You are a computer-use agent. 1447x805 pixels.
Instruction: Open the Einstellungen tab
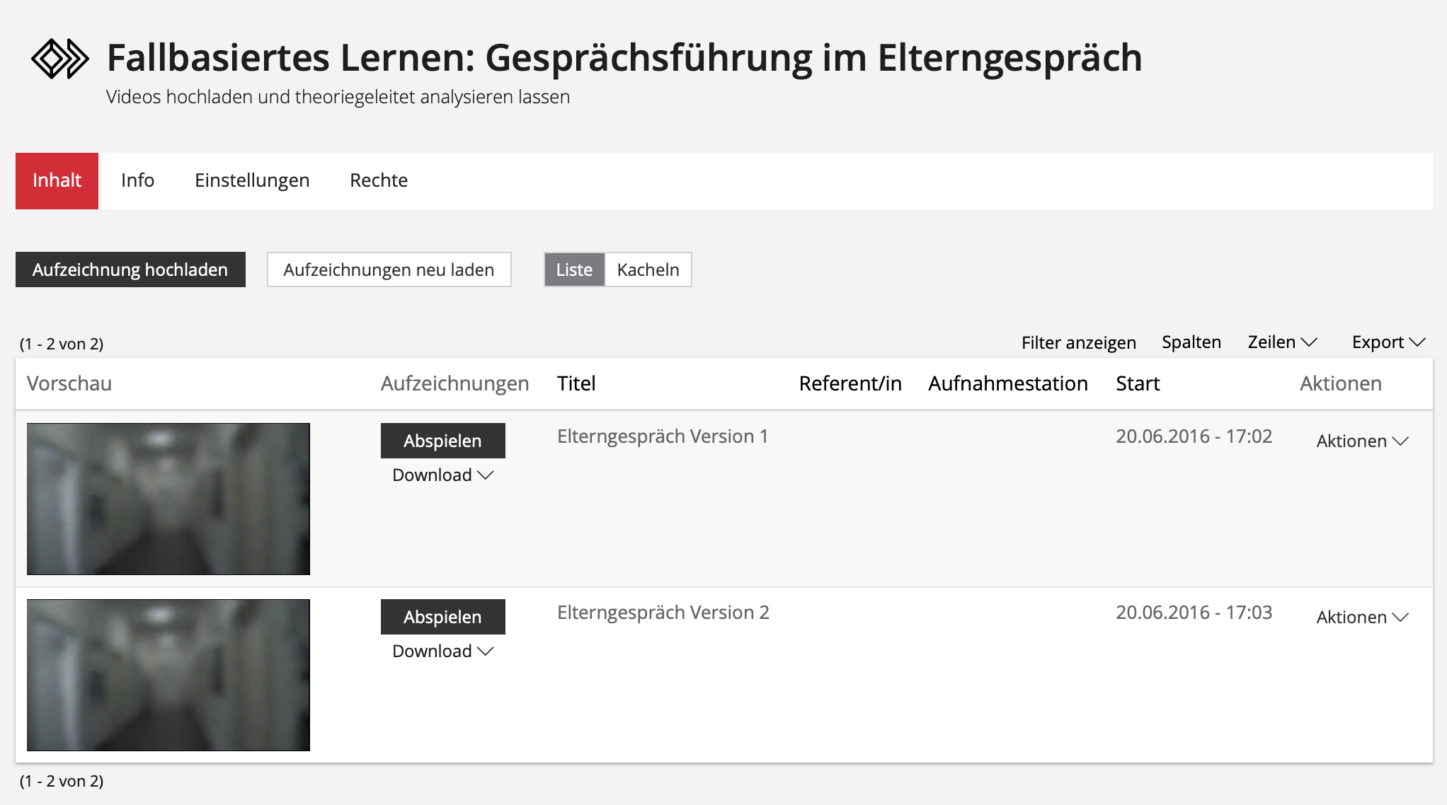pos(252,180)
